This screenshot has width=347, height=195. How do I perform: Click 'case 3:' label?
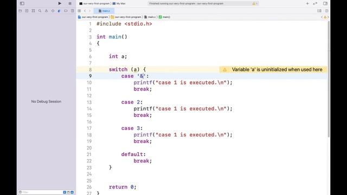(132, 128)
